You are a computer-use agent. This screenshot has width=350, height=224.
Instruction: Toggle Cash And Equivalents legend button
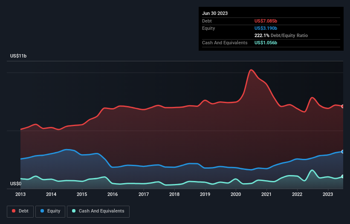pyautogui.click(x=98, y=211)
